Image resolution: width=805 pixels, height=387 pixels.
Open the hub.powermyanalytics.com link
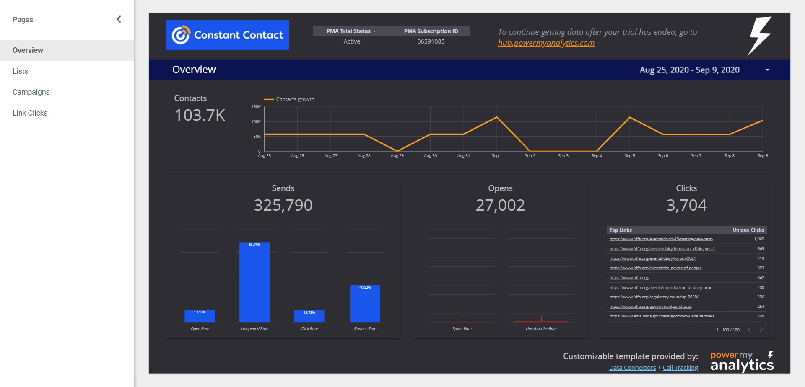546,43
